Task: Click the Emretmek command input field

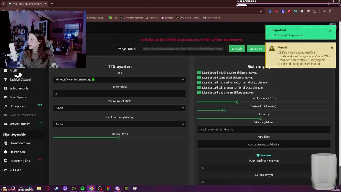Action: click(120, 94)
